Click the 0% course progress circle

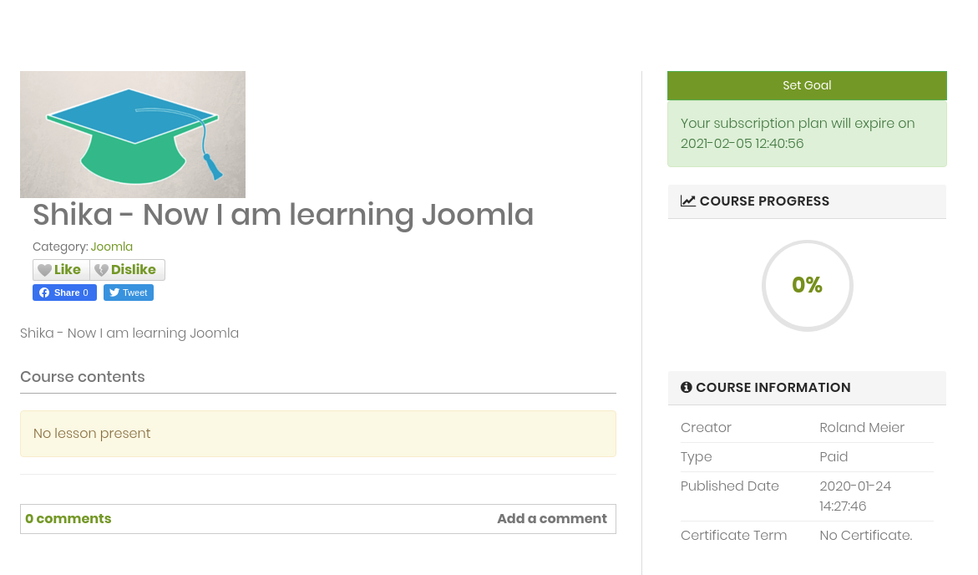coord(807,286)
